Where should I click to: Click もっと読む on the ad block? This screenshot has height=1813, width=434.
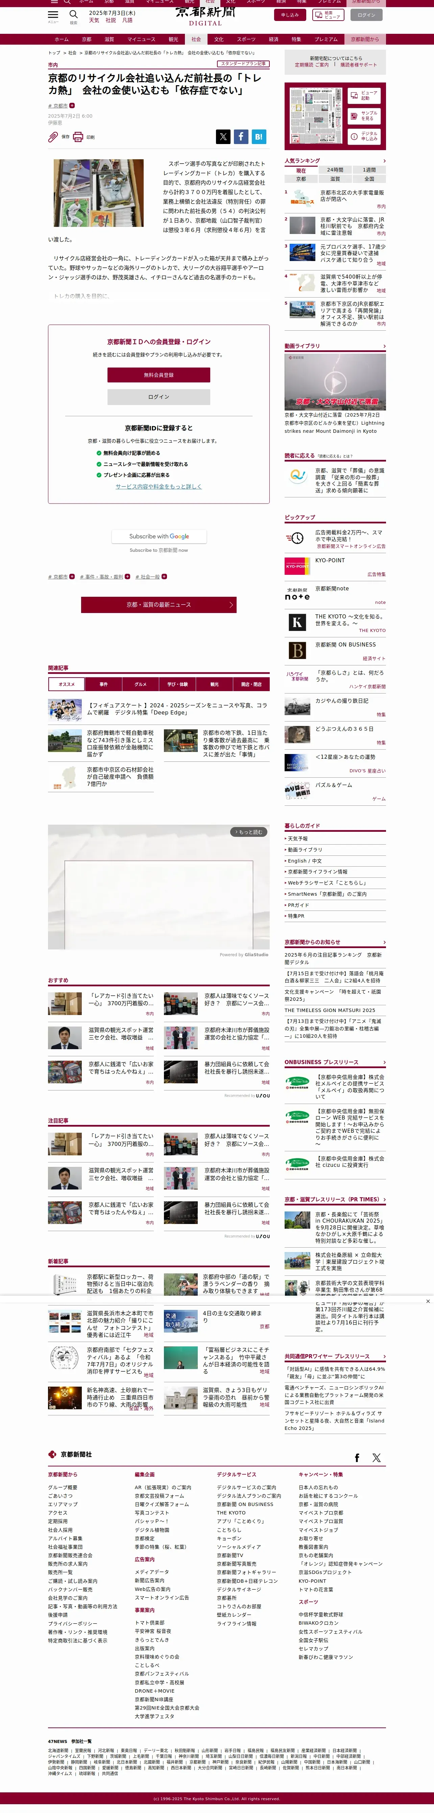pyautogui.click(x=248, y=832)
